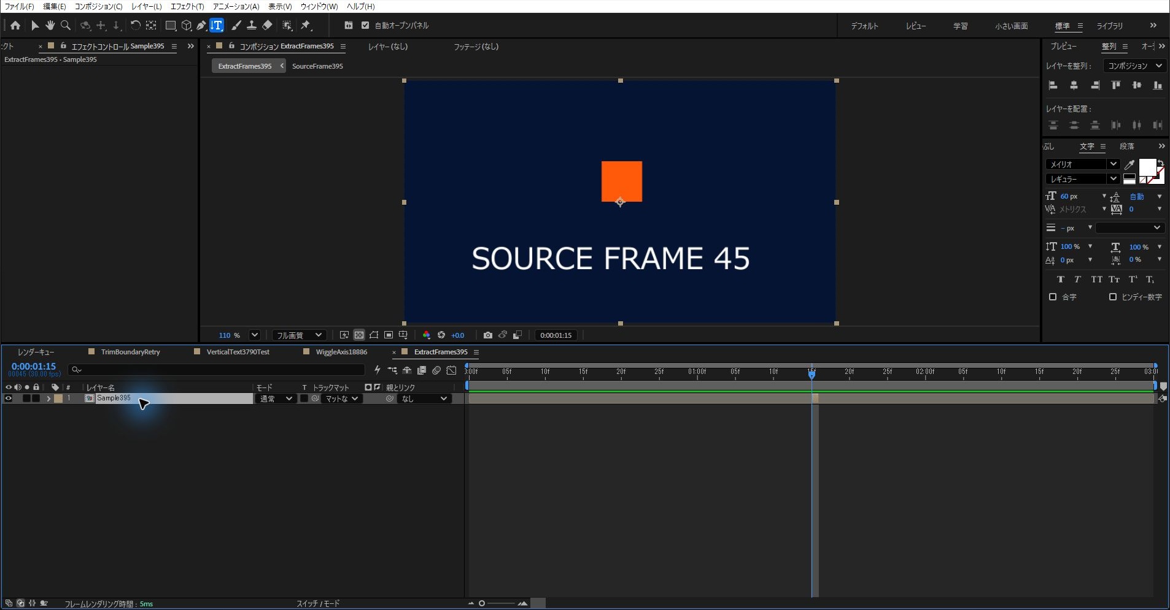The image size is (1170, 610).
Task: Select the Pen tool
Action: [201, 25]
